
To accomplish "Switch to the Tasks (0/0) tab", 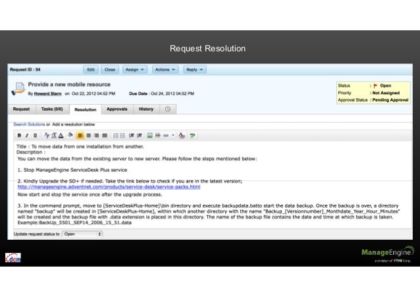I will (52, 109).
